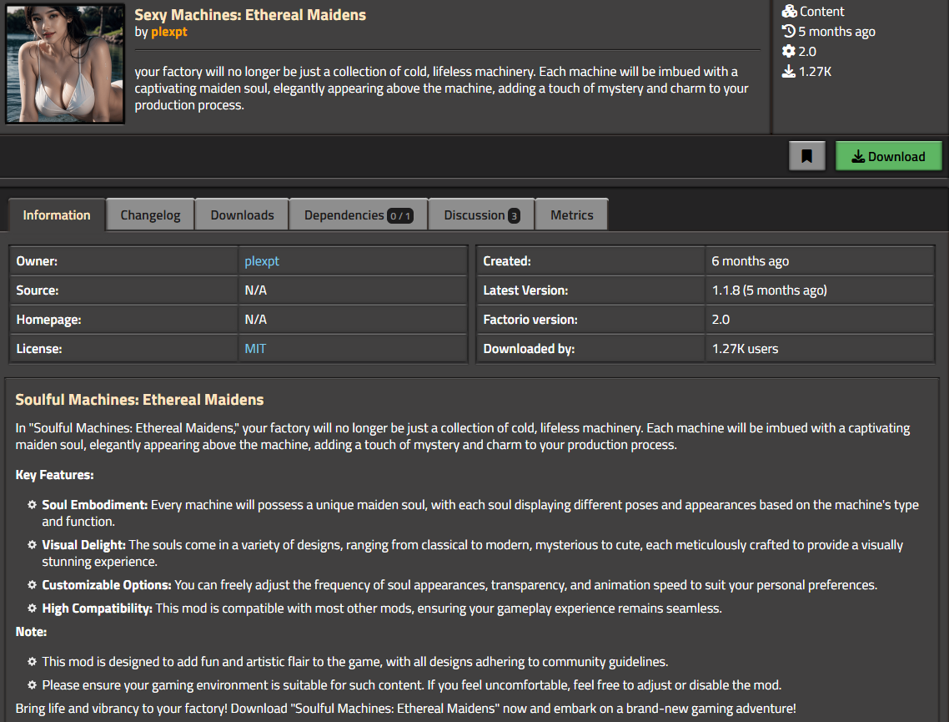
Task: Click the Key Features: heading
Action: (x=54, y=475)
